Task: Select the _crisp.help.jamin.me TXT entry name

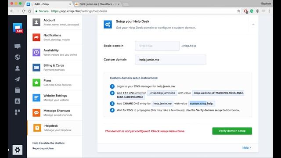Action: [x=162, y=93]
